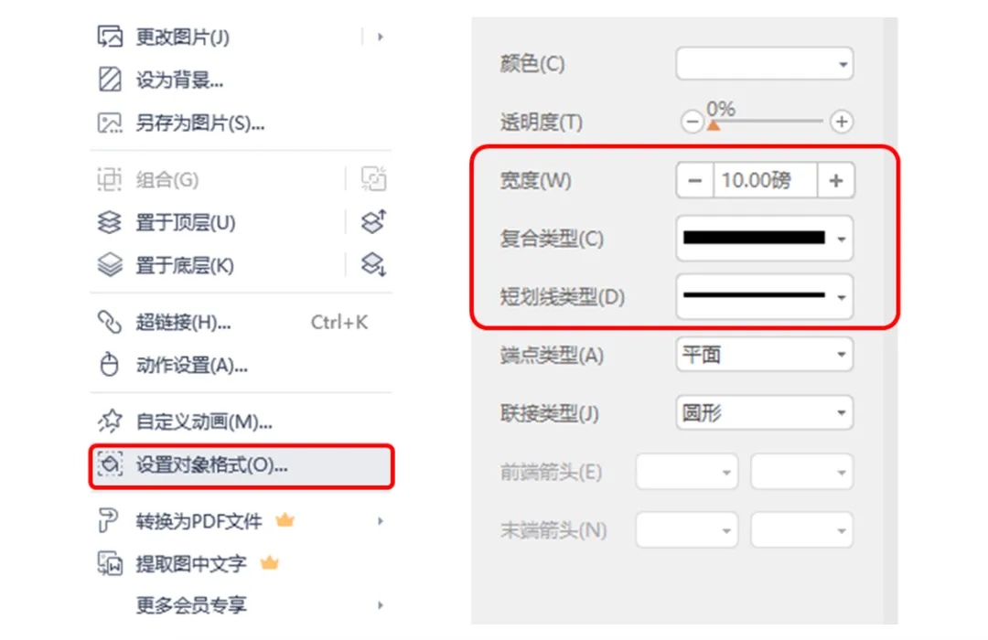Decrease transparency with the minus circle

692,122
